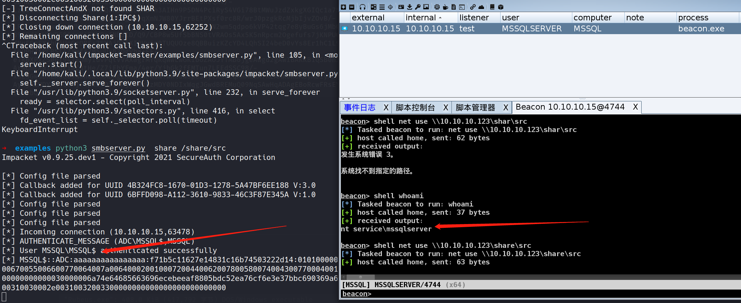Click the '发生系统错误 3。' output line

367,154
